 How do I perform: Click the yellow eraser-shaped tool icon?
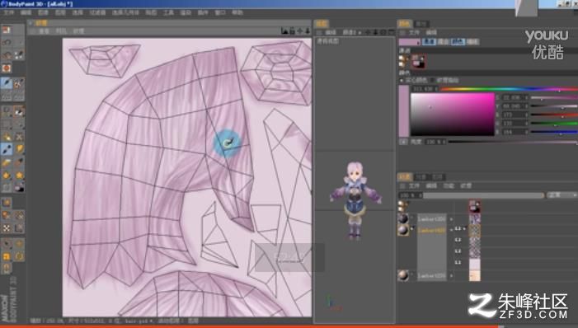click(x=7, y=162)
